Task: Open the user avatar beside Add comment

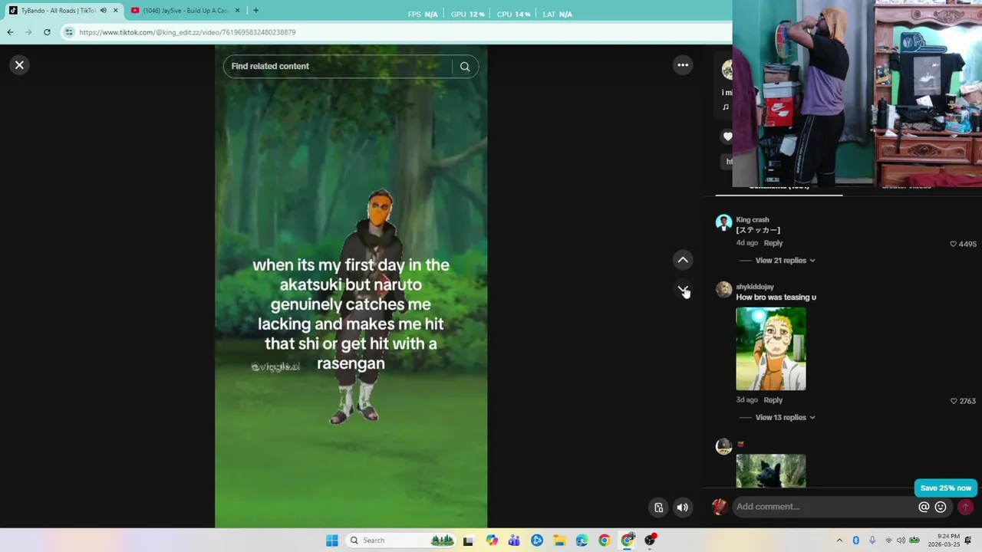Action: pos(719,507)
